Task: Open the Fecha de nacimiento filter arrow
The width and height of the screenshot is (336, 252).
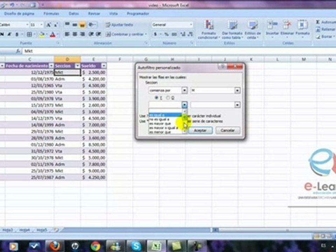Action: click(51, 66)
